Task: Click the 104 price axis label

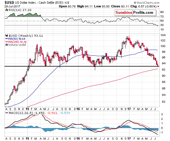Action: click(163, 35)
